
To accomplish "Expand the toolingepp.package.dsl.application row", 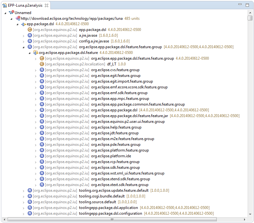I will point(24,208).
